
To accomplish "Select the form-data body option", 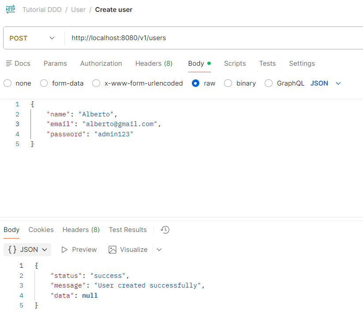I will (x=44, y=83).
